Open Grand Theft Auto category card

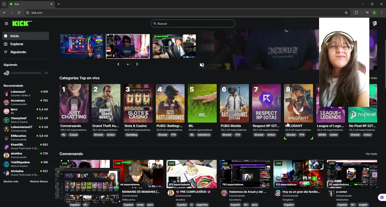click(x=106, y=103)
